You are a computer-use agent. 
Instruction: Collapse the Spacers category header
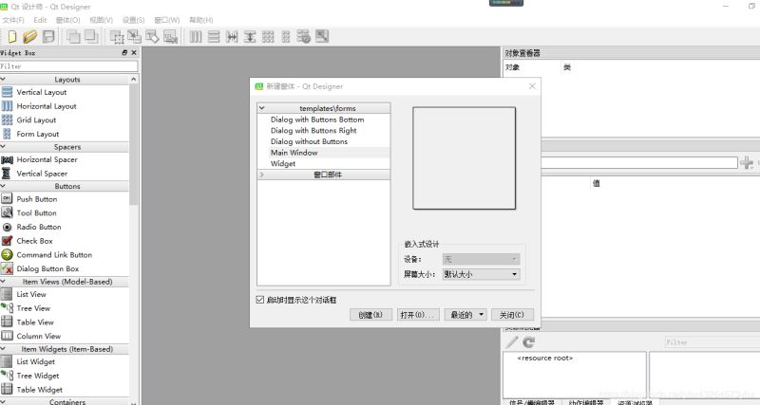pyautogui.click(x=65, y=147)
